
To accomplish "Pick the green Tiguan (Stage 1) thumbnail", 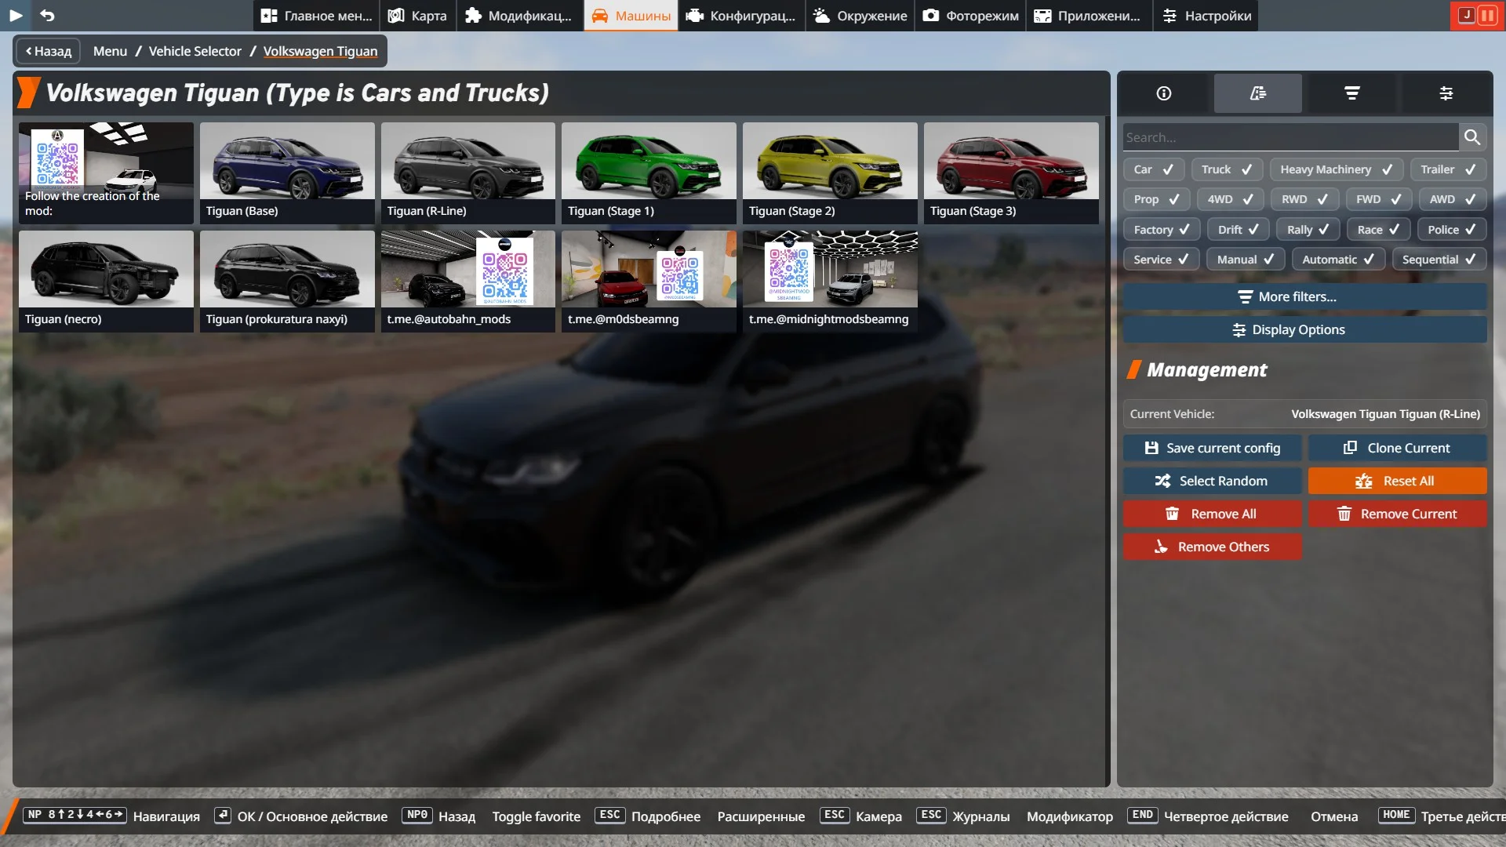I will pos(649,173).
